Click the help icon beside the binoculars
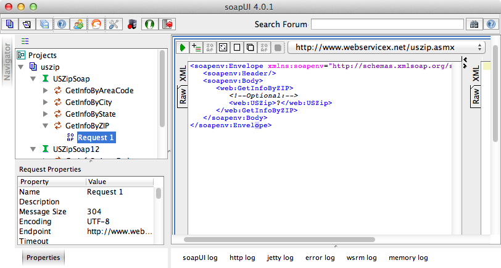501x268 pixels. (x=491, y=24)
